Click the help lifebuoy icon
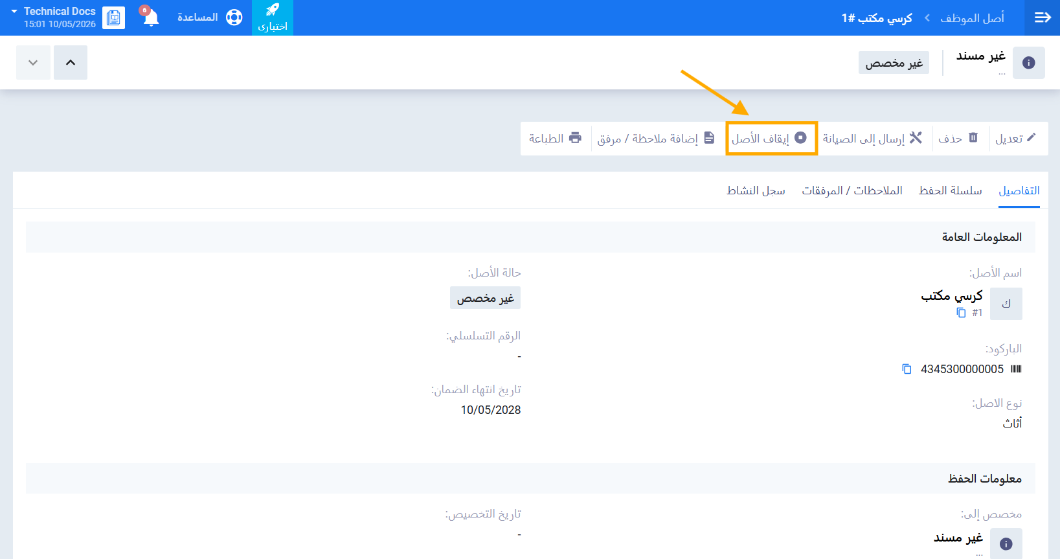 pyautogui.click(x=234, y=17)
